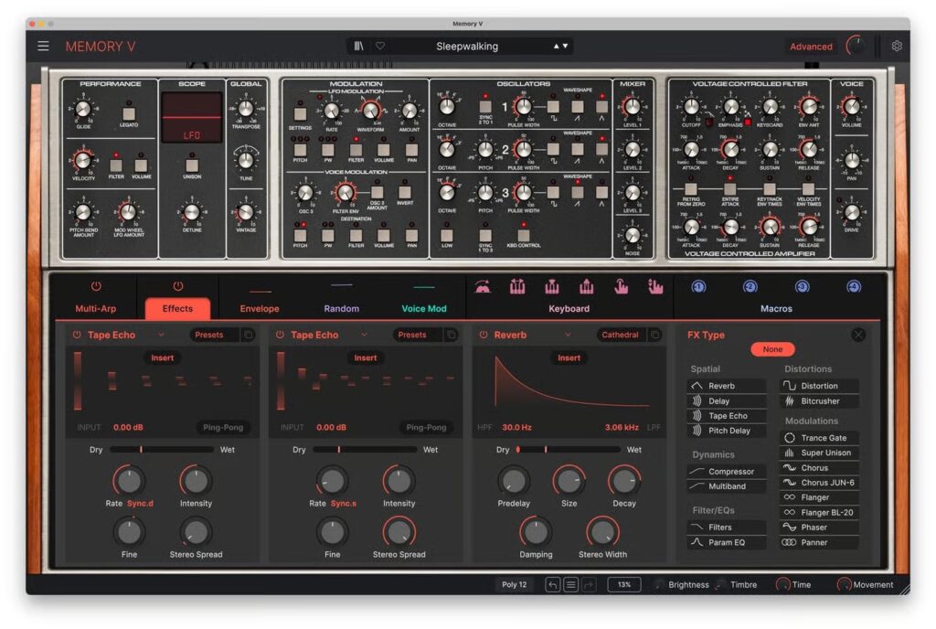Switch to the Voice Mod tab
The height and width of the screenshot is (629, 936).
424,308
